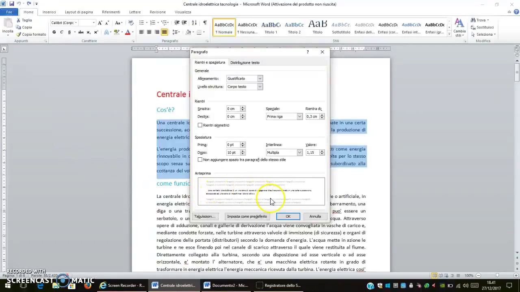The width and height of the screenshot is (520, 292).
Task: Increase font size with the large A icon
Action: pyautogui.click(x=100, y=23)
